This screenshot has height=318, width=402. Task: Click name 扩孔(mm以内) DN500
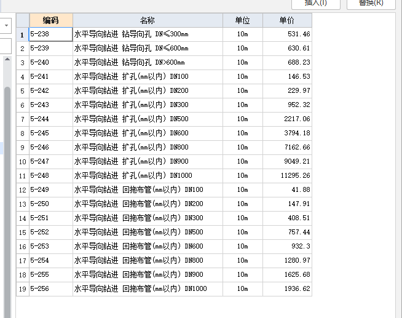148,119
